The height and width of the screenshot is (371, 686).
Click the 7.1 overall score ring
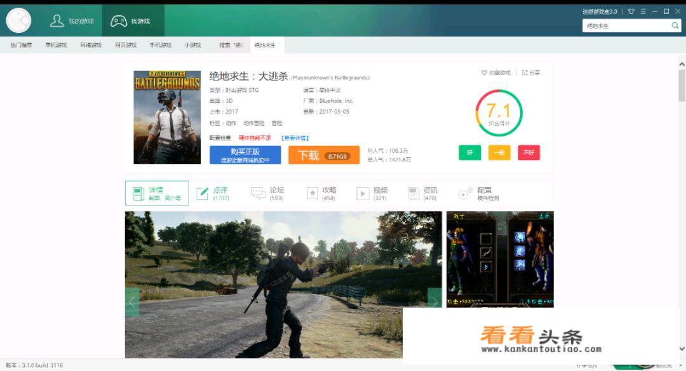coord(499,113)
